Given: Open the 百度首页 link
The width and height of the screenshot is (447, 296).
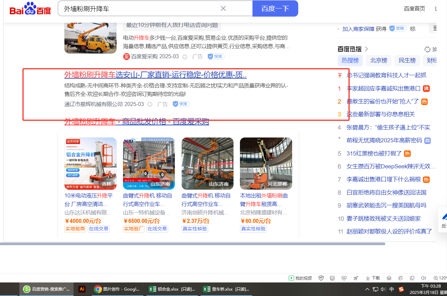Looking at the screenshot, I should click(x=414, y=8).
